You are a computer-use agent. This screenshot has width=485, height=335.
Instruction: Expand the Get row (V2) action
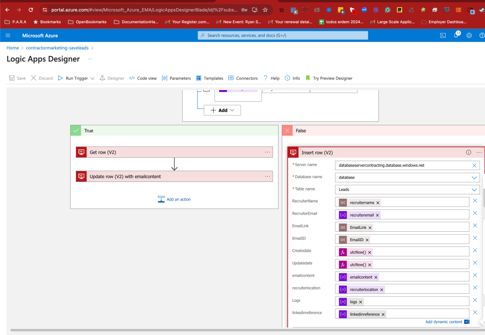click(x=174, y=152)
